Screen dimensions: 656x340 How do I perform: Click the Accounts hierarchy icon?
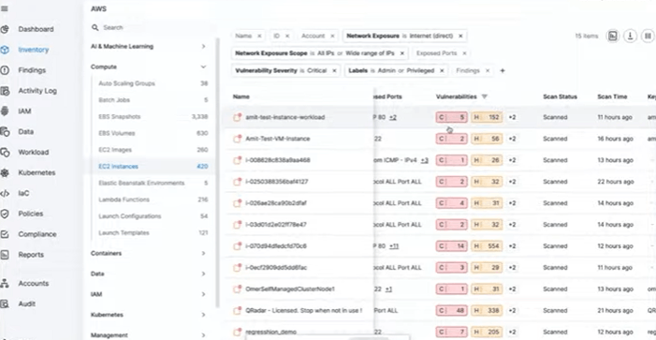point(5,284)
